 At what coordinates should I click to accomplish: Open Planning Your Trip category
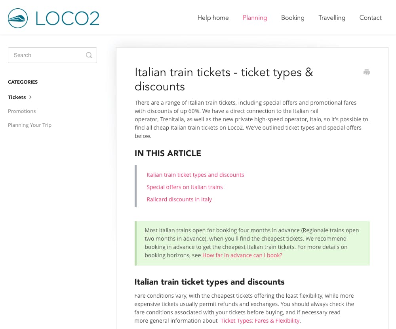click(30, 125)
